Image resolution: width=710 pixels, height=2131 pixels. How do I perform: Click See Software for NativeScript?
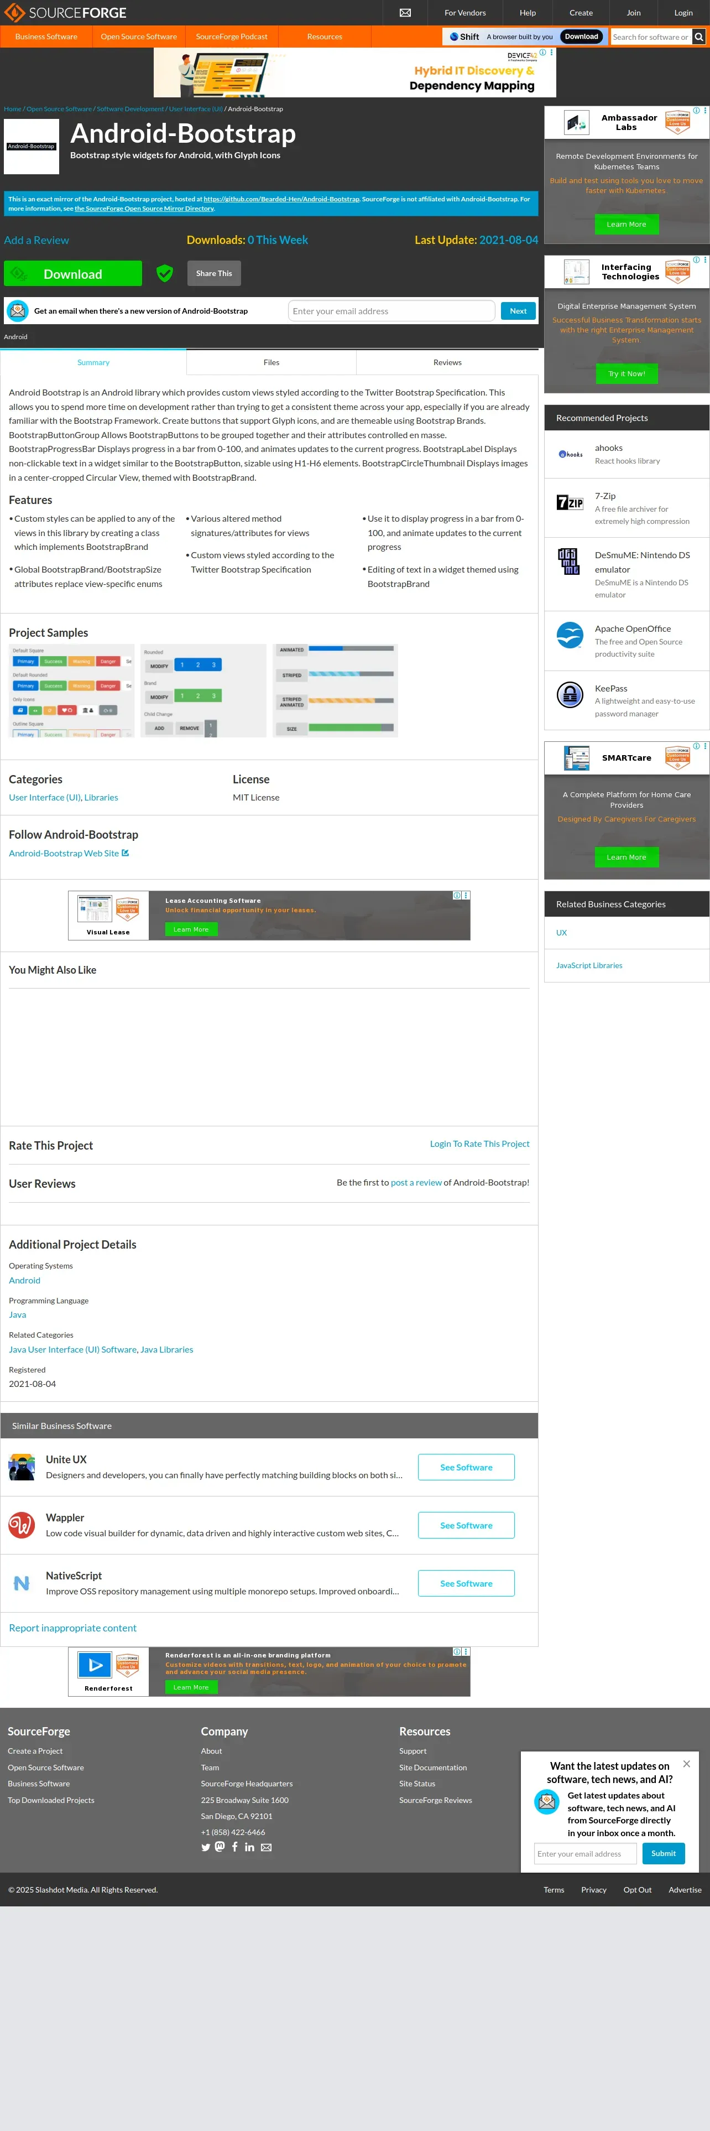(x=466, y=1583)
